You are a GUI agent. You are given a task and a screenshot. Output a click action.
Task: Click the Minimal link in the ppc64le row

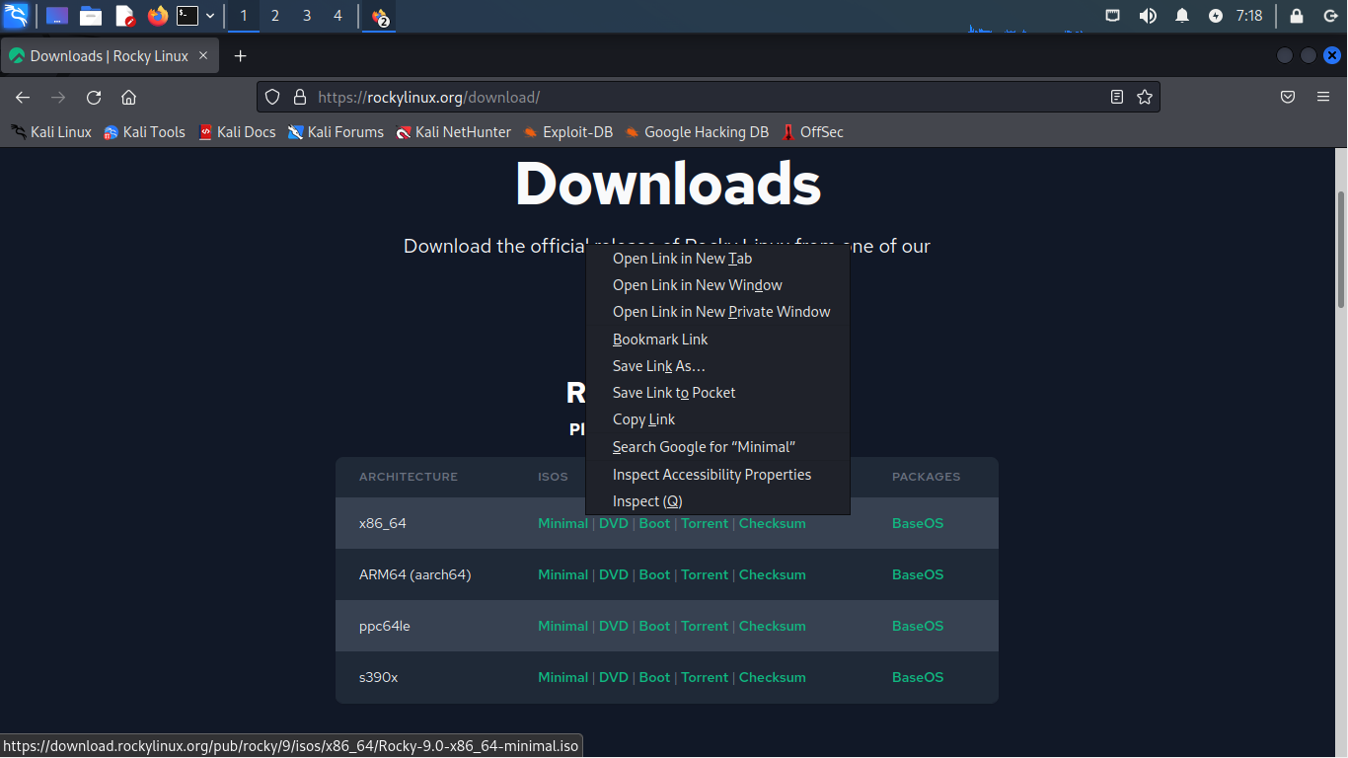coord(562,626)
